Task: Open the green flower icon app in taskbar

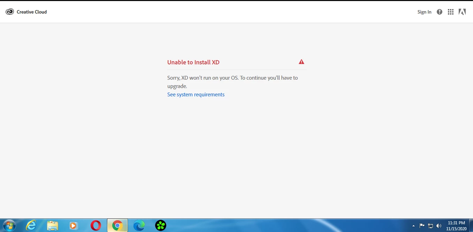Action: [161, 225]
